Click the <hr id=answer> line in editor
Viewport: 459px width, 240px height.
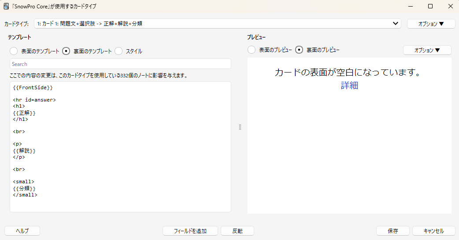click(34, 100)
